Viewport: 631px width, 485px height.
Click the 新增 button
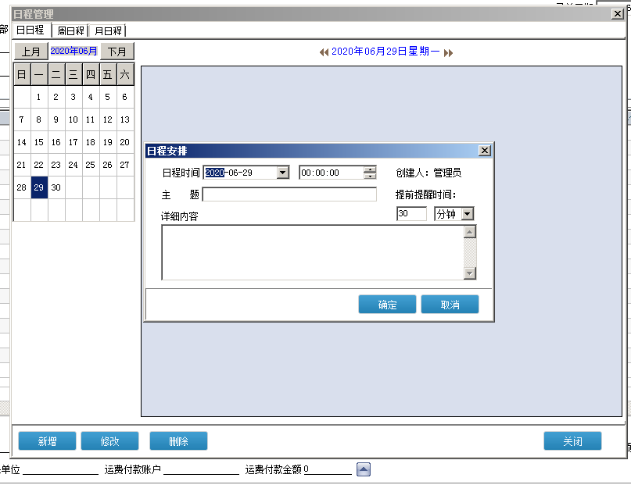tap(47, 440)
